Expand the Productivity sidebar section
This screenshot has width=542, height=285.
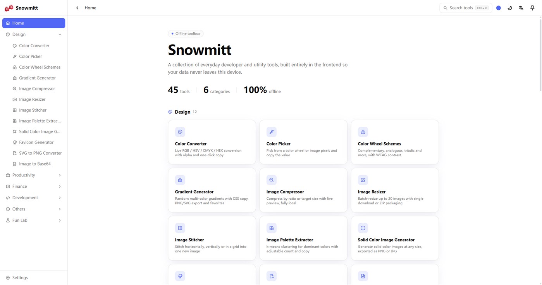point(34,175)
